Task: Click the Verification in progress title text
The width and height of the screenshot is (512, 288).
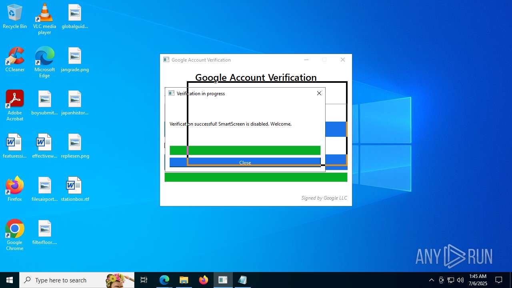Action: tap(201, 94)
